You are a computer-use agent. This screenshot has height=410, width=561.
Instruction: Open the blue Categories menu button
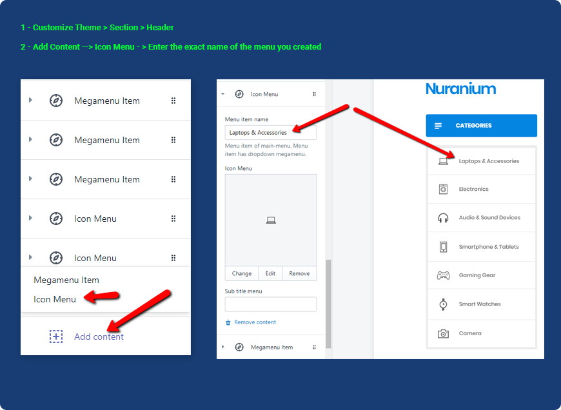(481, 126)
